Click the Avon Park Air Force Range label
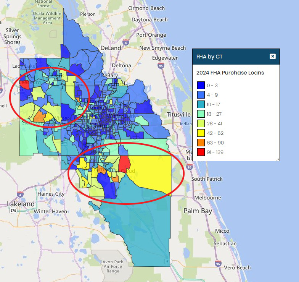299x282 pixels. (113, 266)
